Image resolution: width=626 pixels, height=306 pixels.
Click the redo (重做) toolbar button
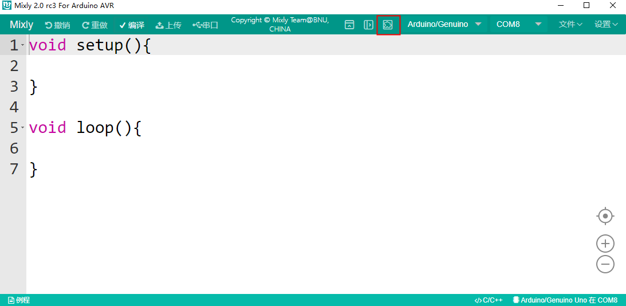[95, 25]
